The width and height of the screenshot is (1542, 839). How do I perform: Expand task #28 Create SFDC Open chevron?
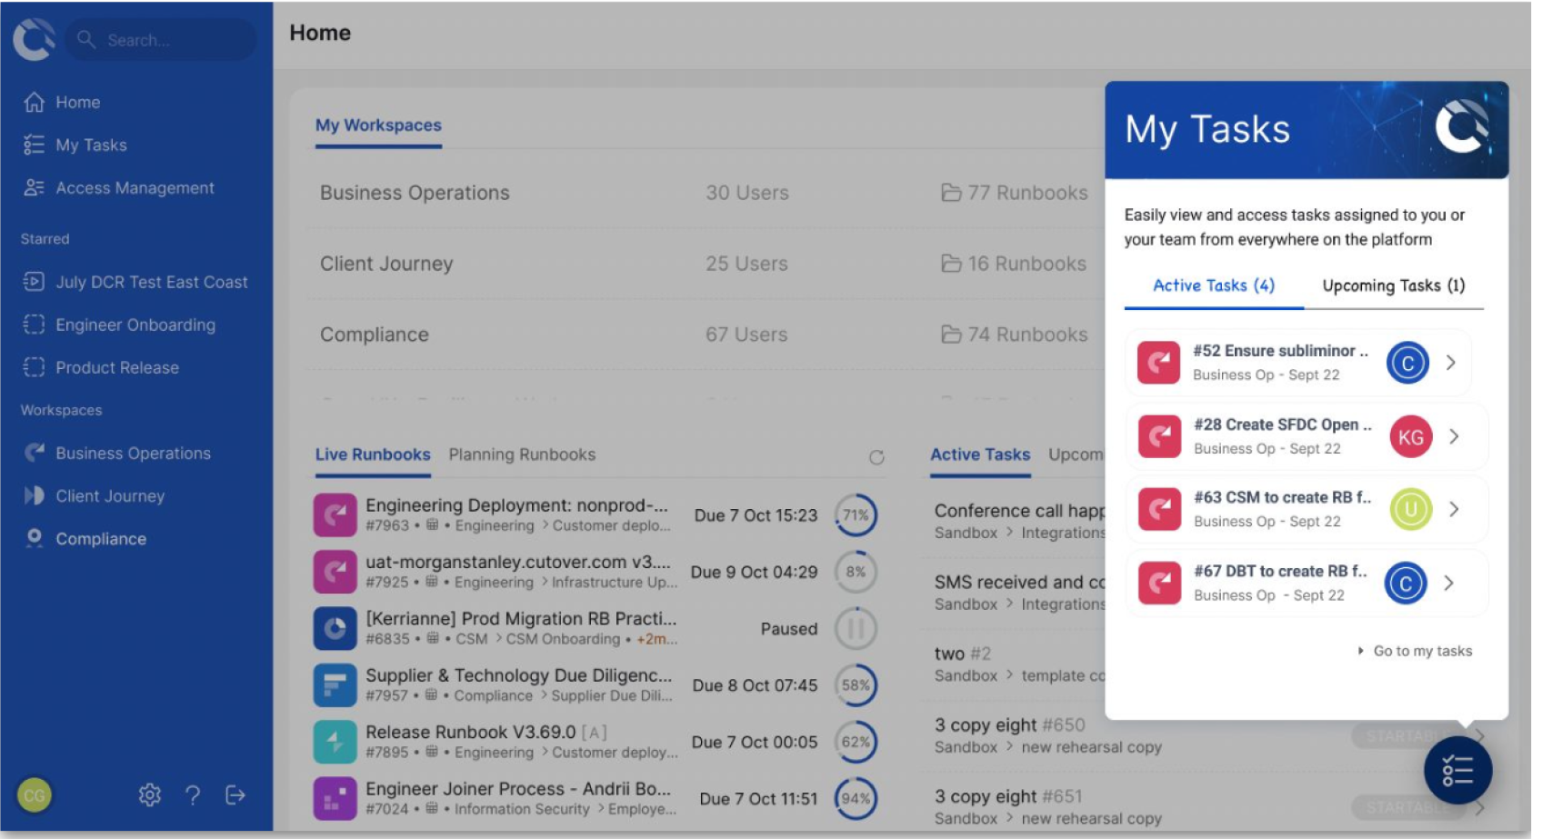(1454, 436)
